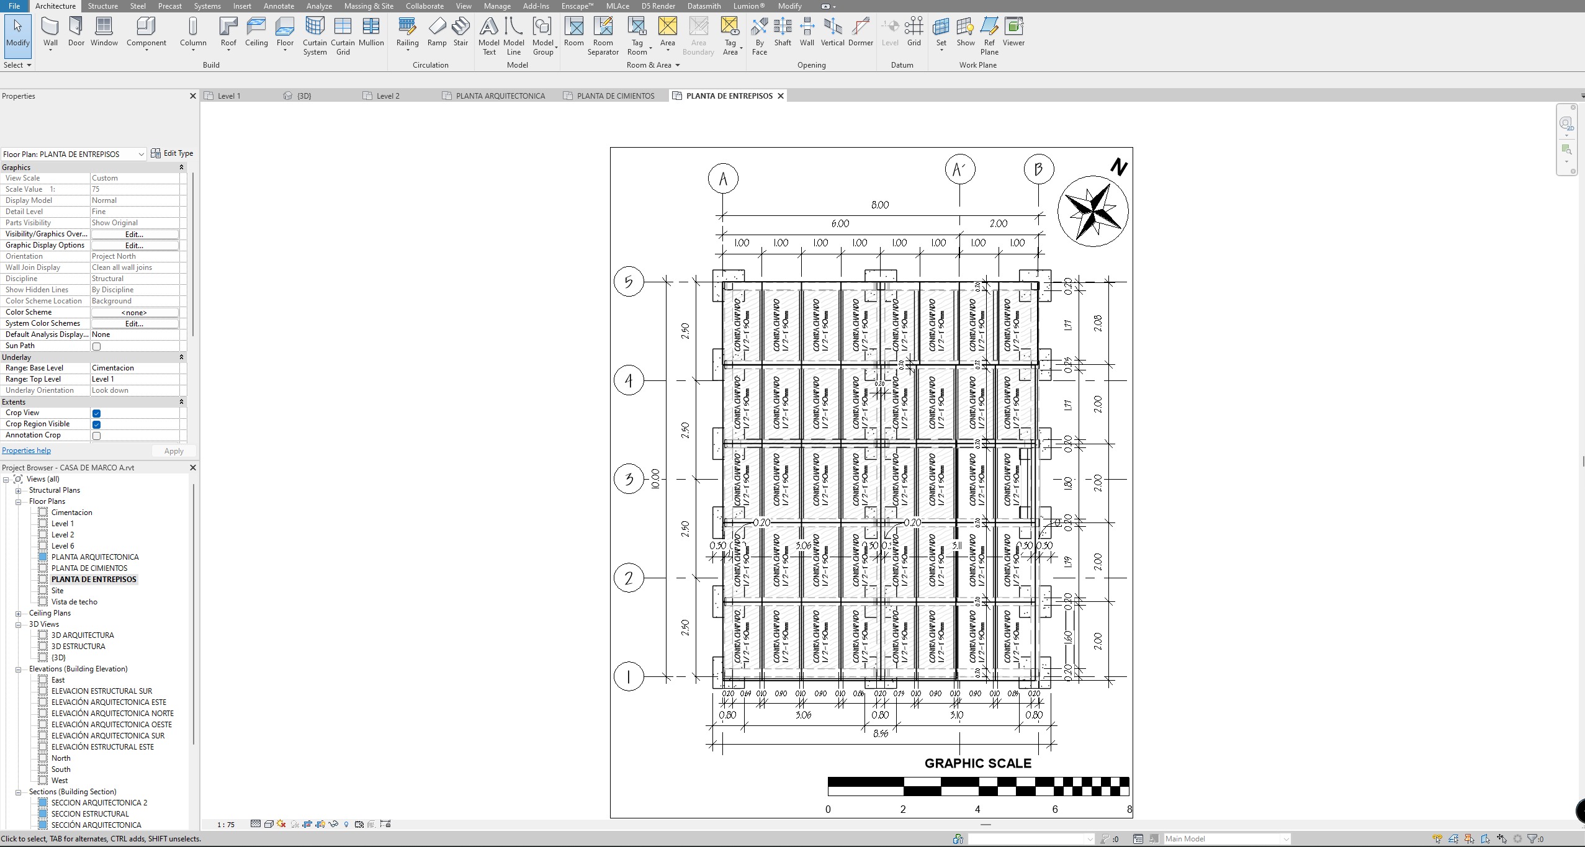Open ELEVACION ESTRUCTURAL SUR in Project Browser
The height and width of the screenshot is (847, 1585).
coord(101,691)
